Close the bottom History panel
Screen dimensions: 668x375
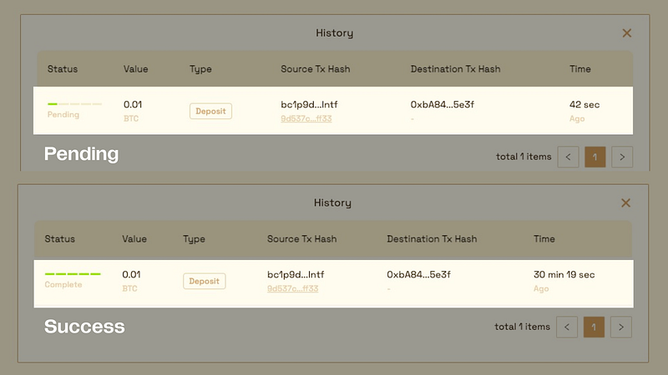click(x=625, y=202)
